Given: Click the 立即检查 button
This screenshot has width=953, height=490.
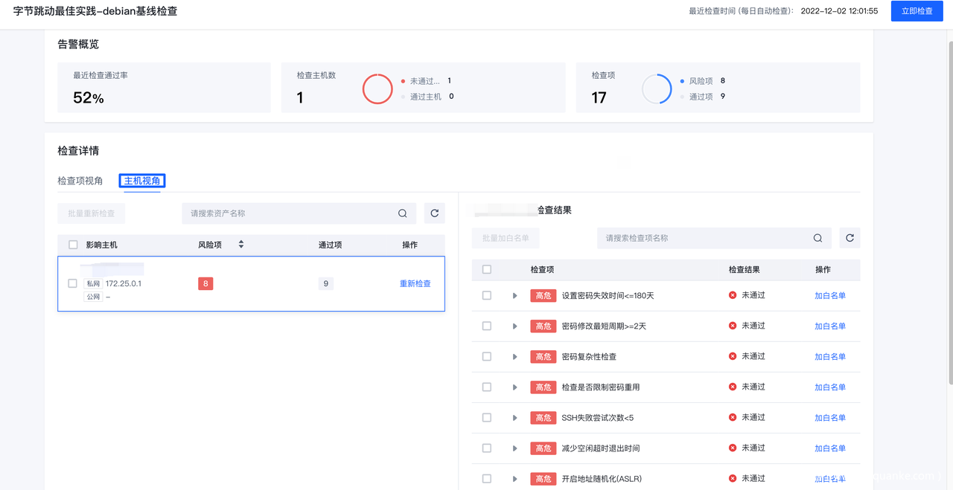Looking at the screenshot, I should (x=917, y=11).
